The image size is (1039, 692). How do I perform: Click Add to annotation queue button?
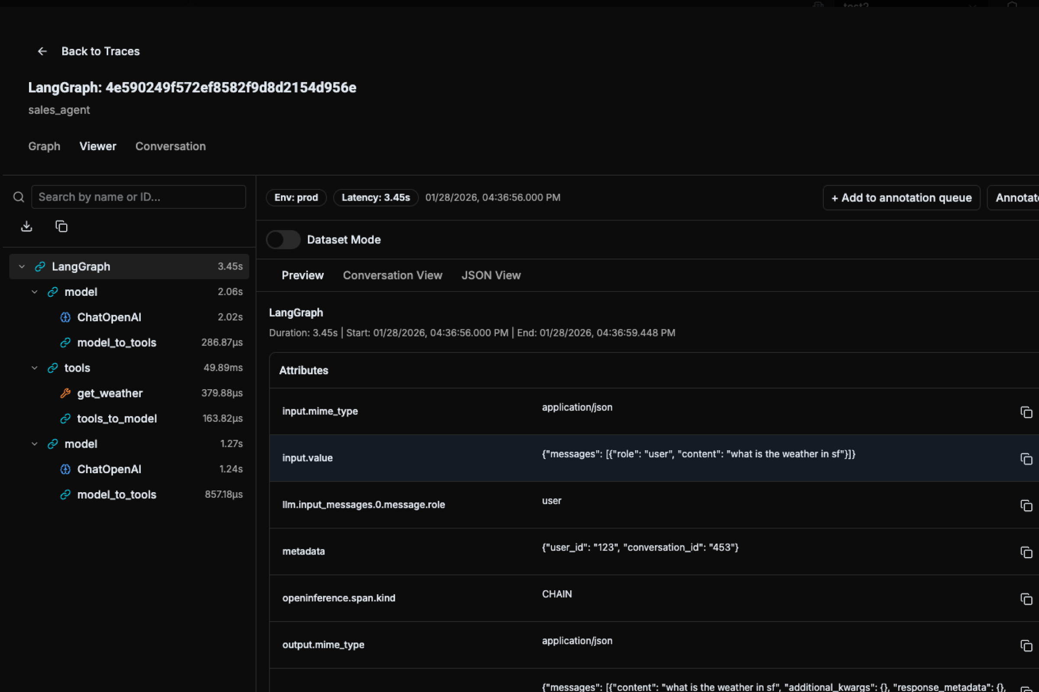coord(901,198)
